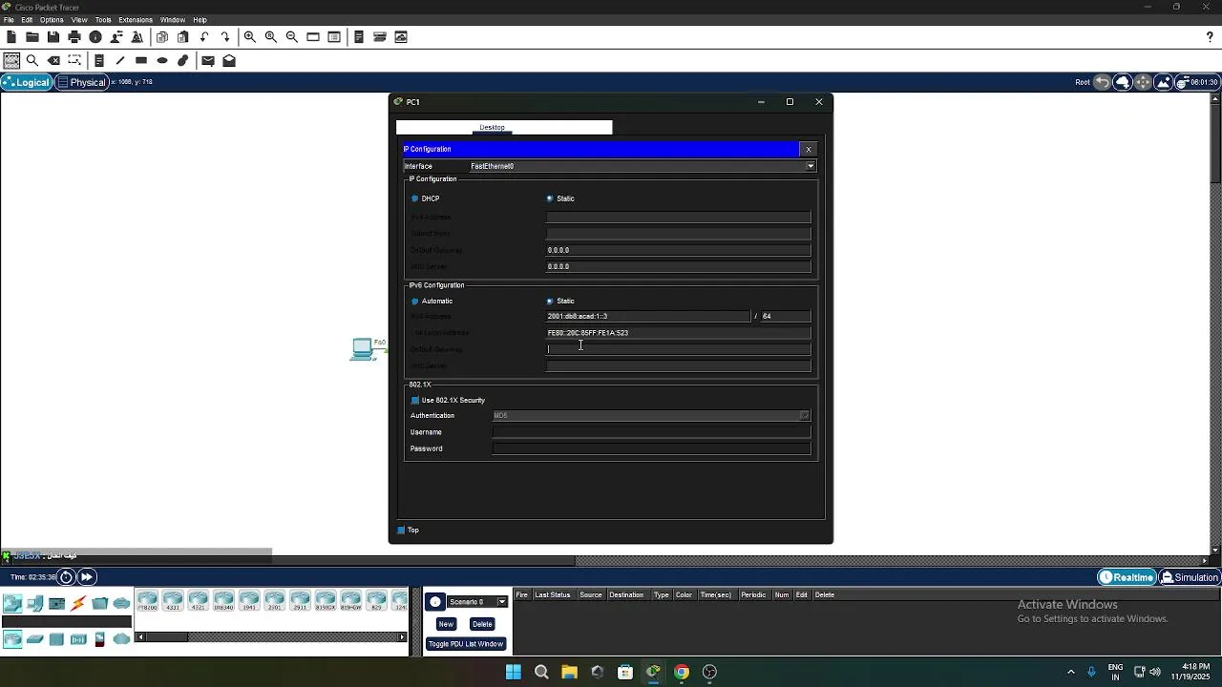Open a file with the folder icon
Viewport: 1222px width, 687px height.
pyautogui.click(x=32, y=37)
